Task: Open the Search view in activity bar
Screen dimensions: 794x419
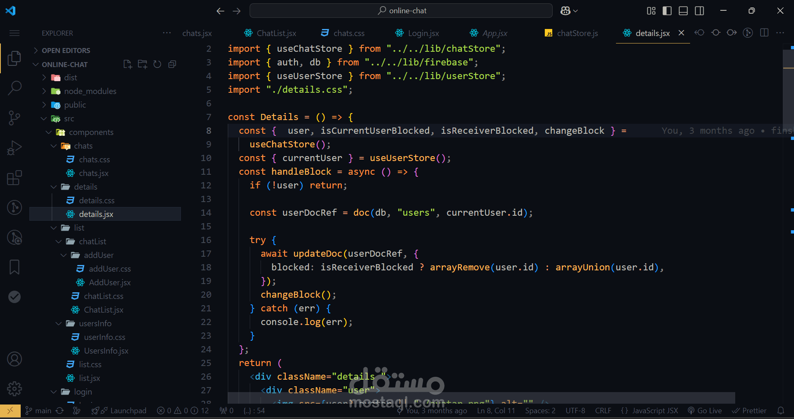Action: tap(14, 88)
